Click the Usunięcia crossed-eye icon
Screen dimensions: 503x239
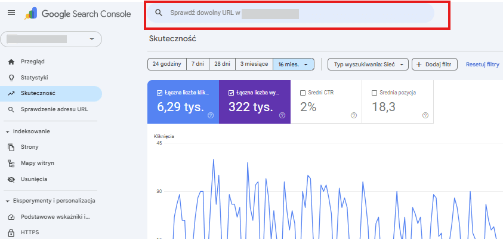(x=11, y=179)
